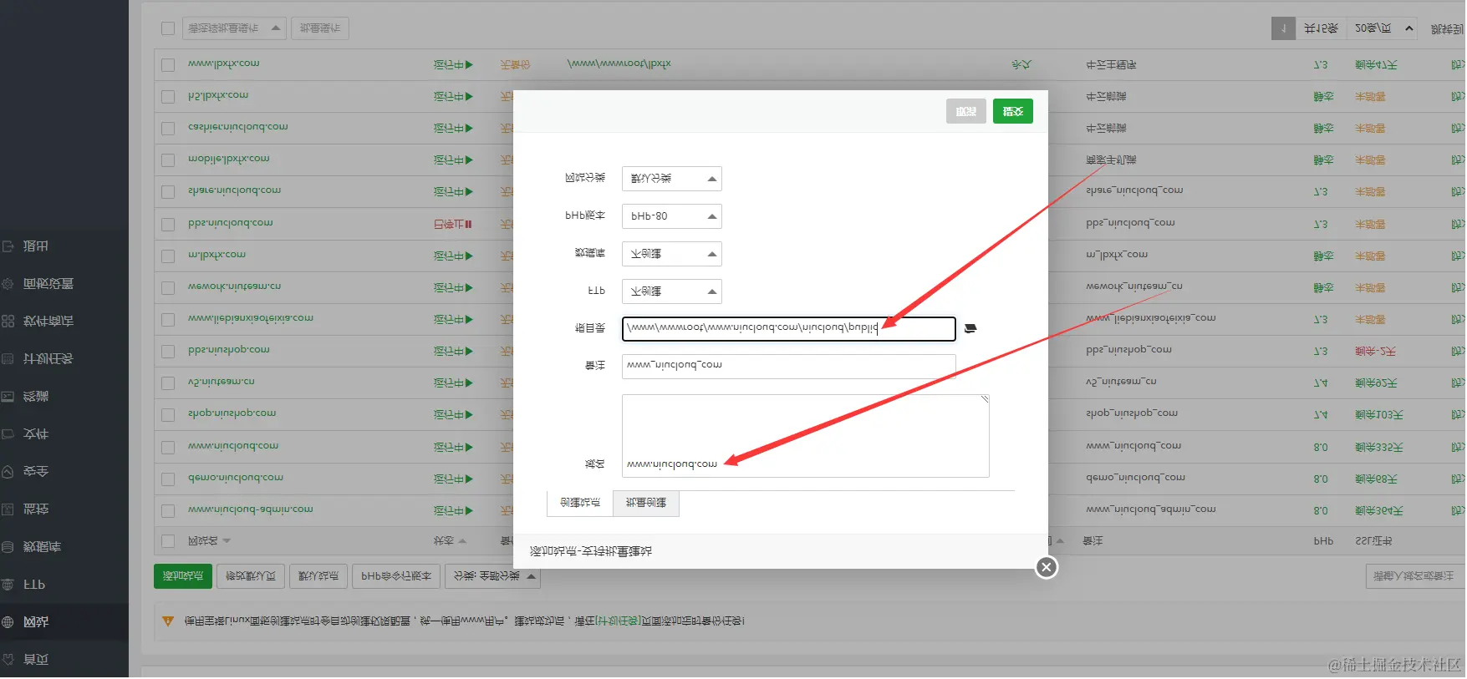
Task: Open the 计划任务 cron sidebar icon
Action: [x=8, y=359]
